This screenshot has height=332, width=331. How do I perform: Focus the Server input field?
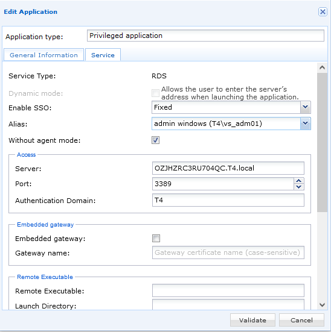click(x=228, y=168)
